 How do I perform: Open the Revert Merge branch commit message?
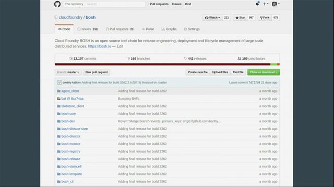[x=169, y=121]
